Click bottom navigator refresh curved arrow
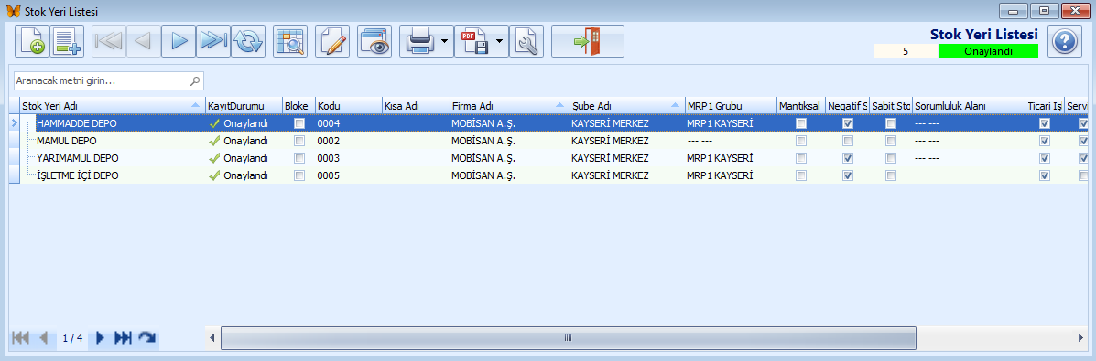 point(146,338)
